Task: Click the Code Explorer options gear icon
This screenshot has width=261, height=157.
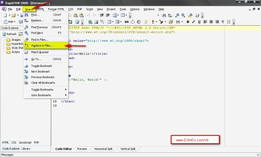Action: [20, 34]
